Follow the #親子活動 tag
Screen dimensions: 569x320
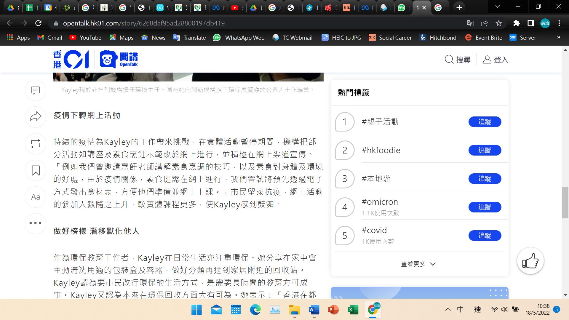485,122
